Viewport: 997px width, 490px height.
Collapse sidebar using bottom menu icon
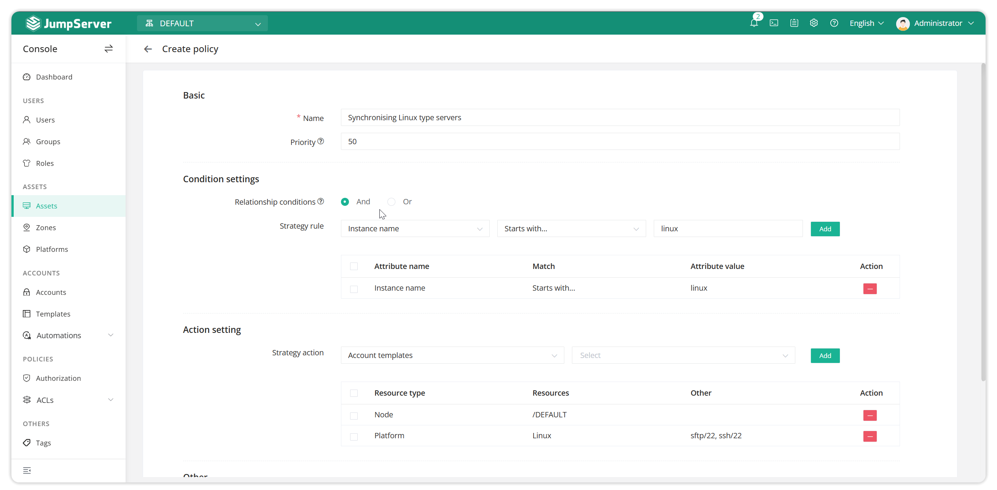coord(27,470)
